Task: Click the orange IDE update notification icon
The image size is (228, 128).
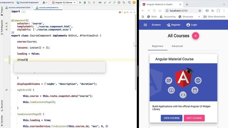Action: click(134, 2)
